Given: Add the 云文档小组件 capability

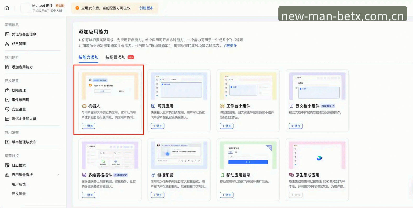Looking at the screenshot, I should (296, 126).
